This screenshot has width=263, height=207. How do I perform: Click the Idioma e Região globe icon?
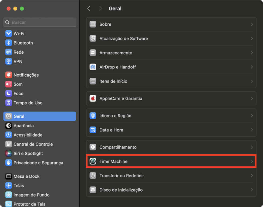click(x=93, y=116)
